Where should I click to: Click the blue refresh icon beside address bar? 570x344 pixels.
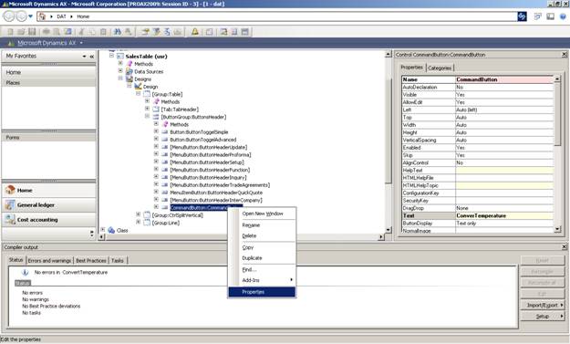point(522,16)
